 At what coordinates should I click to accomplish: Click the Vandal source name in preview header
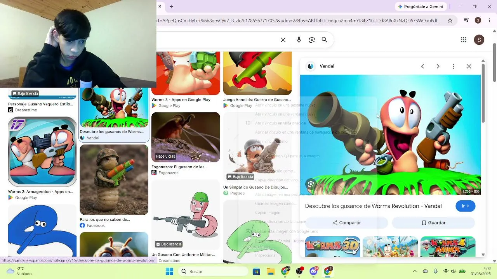click(x=327, y=66)
